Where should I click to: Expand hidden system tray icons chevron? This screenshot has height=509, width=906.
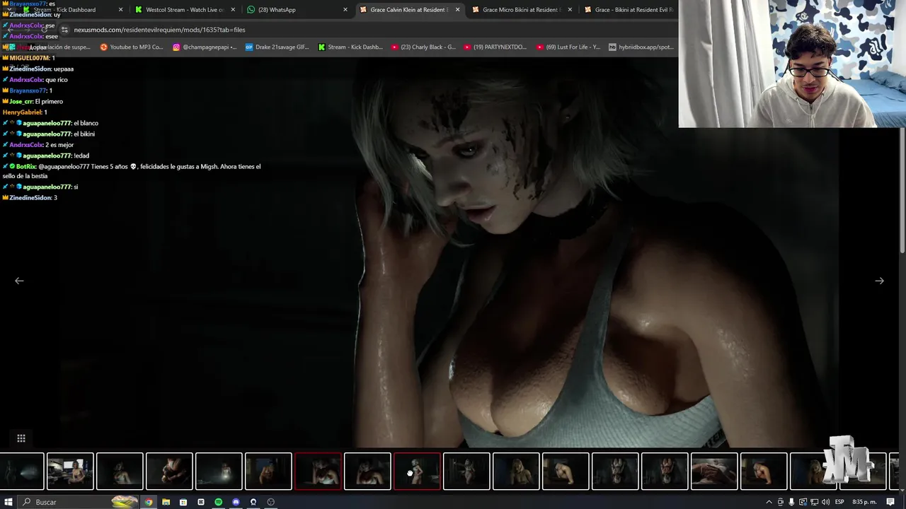(x=769, y=502)
